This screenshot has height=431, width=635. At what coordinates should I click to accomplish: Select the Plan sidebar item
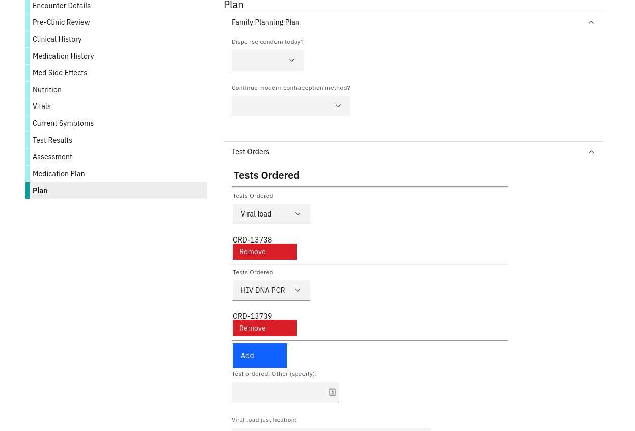click(x=116, y=191)
